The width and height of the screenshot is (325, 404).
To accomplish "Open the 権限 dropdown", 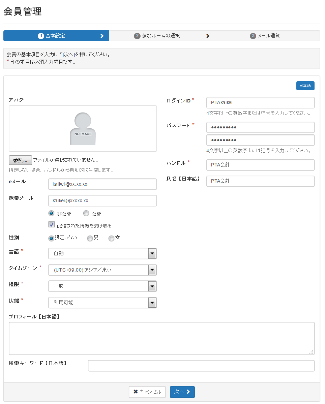I will (152, 286).
